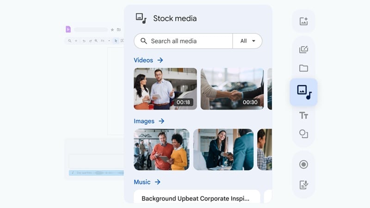Expand the Images section arrow
The width and height of the screenshot is (370, 208).
point(161,121)
